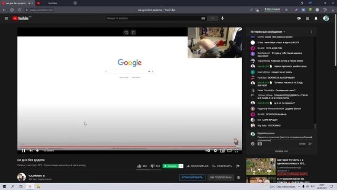337x190 pixels.
Task: Open the reviews rating badge in address bar
Action: pos(272,9)
